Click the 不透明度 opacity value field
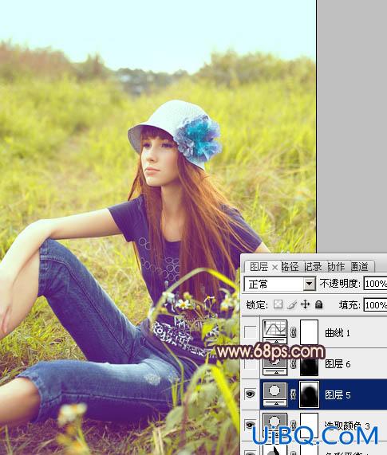Viewport: 387px width, 455px height. tap(375, 283)
